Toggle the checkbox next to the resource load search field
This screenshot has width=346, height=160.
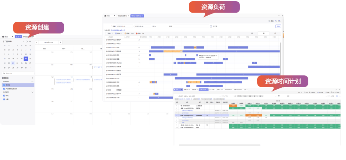coord(211,26)
